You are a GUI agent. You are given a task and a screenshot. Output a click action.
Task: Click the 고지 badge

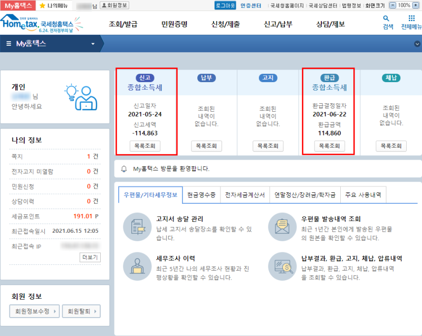tap(268, 78)
